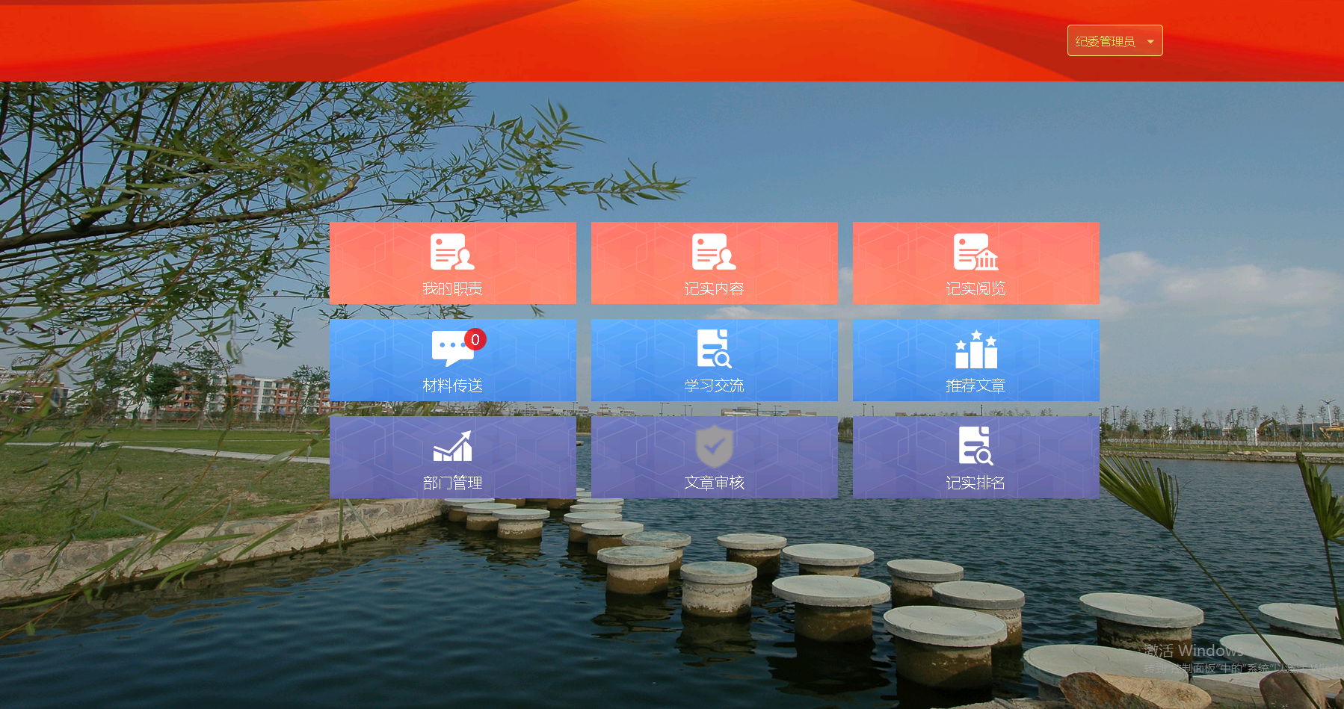This screenshot has height=709, width=1344.
Task: Click the 材料传送 chat bubble icon
Action: pos(451,349)
